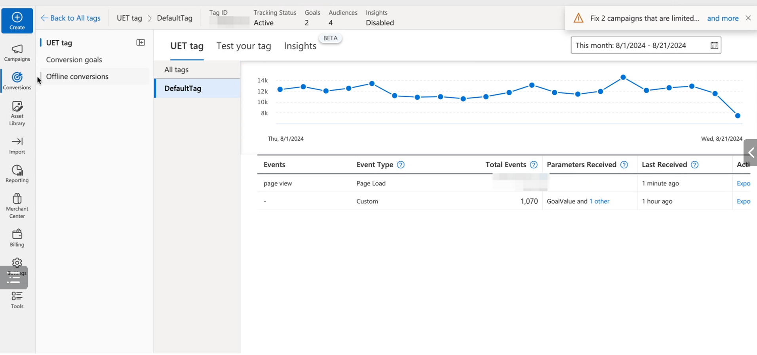Click the Total Events help icon

coord(534,165)
